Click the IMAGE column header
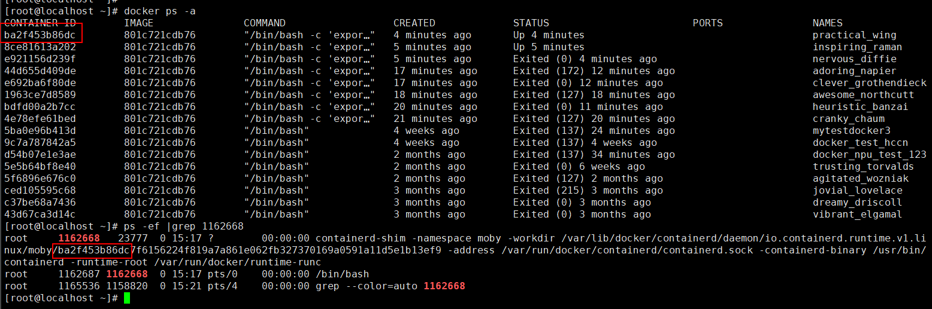 [x=139, y=23]
